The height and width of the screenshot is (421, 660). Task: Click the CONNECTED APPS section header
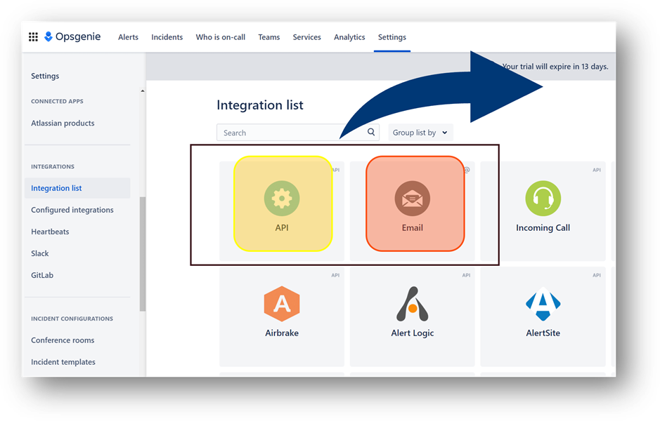57,101
